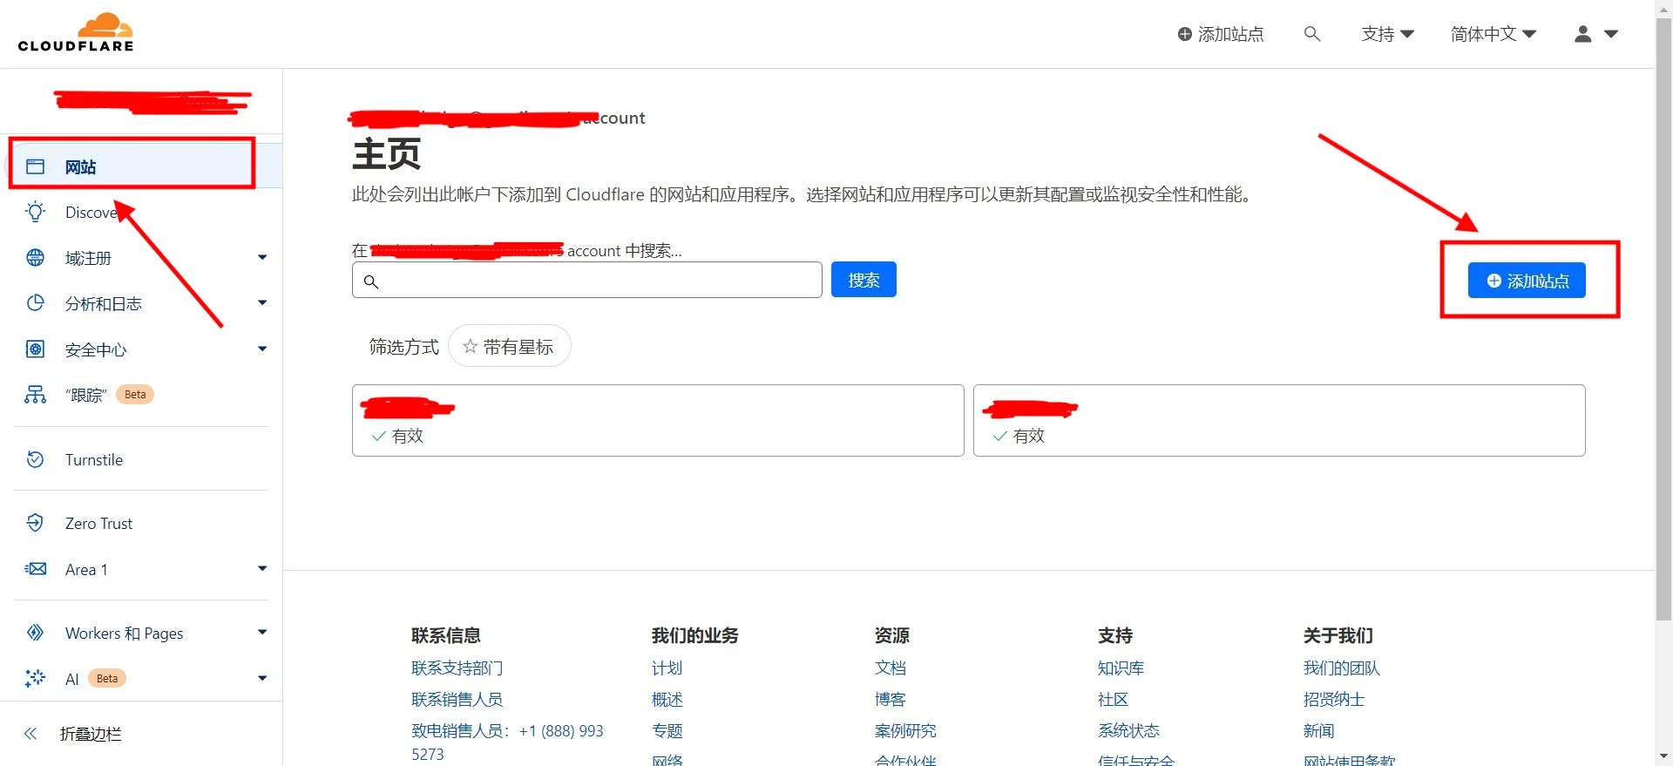Click the sales phone number link
The width and height of the screenshot is (1673, 766).
tap(507, 742)
